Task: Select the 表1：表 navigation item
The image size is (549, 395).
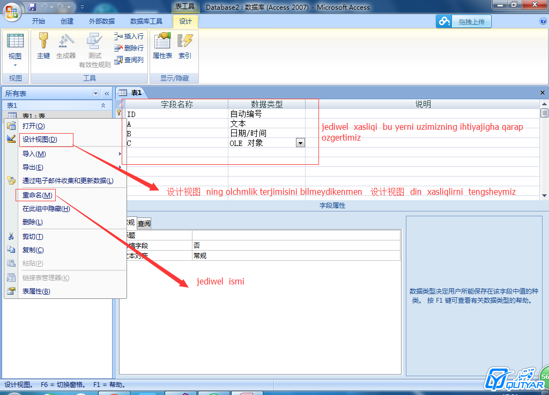Action: point(57,115)
